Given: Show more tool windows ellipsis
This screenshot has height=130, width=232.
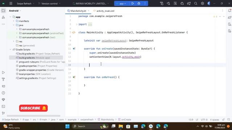Looking at the screenshot, I should [x=3, y=24].
